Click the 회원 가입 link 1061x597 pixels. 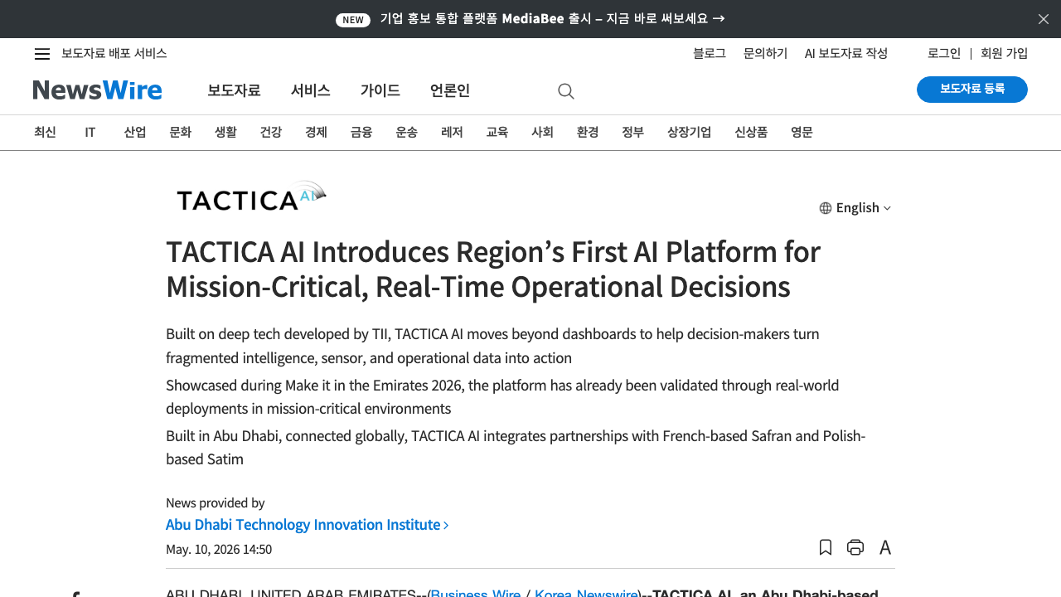[x=1004, y=54]
